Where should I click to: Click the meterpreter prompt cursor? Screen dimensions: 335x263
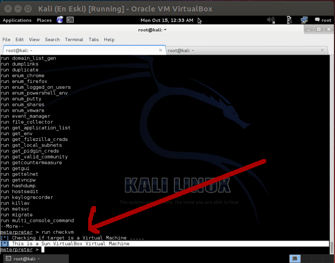pos(43,249)
